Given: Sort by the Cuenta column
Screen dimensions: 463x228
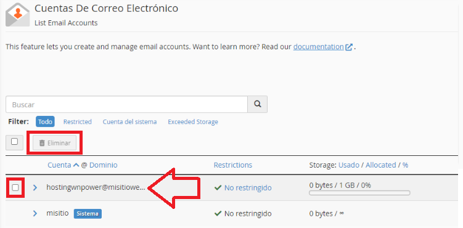Looking at the screenshot, I should pos(59,165).
